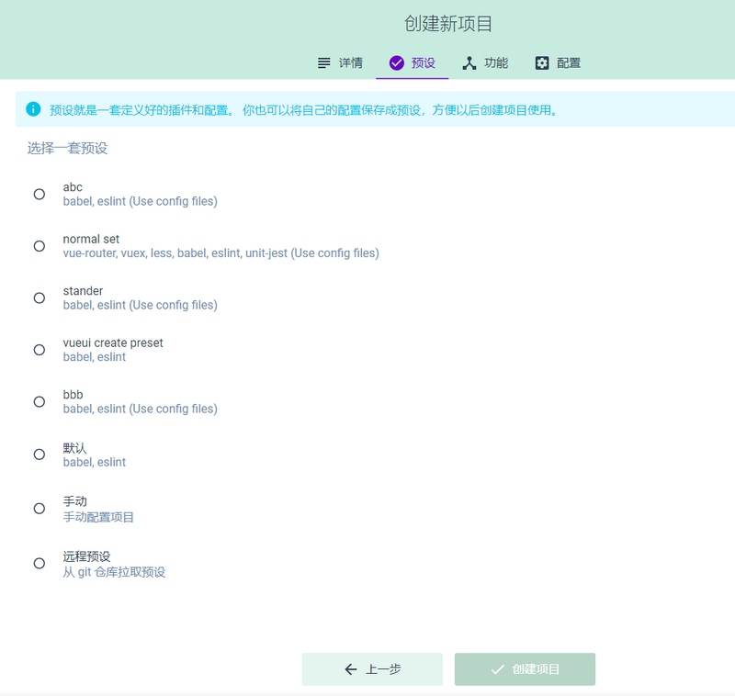This screenshot has width=735, height=696.
Task: Choose the stander preset radio button
Action: coord(40,297)
